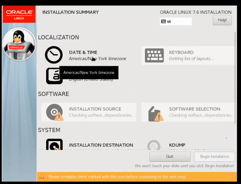Click 'ORACLE LINUX 7.6 INSTALLATION' title
This screenshot has width=241, height=184.
[196, 12]
